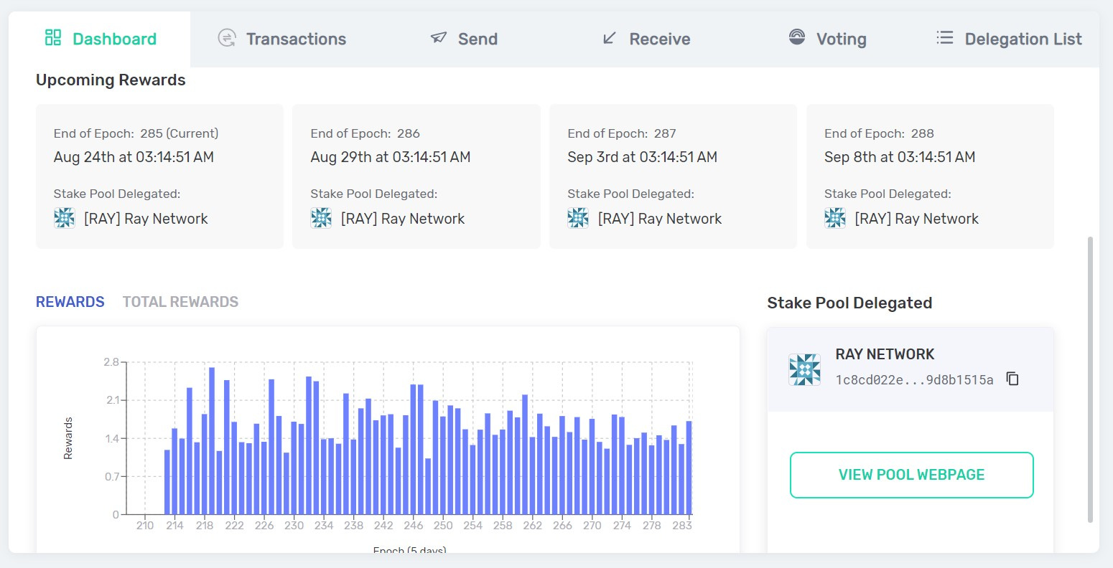
Task: Click the VIEW POOL WEBPAGE button
Action: point(911,475)
